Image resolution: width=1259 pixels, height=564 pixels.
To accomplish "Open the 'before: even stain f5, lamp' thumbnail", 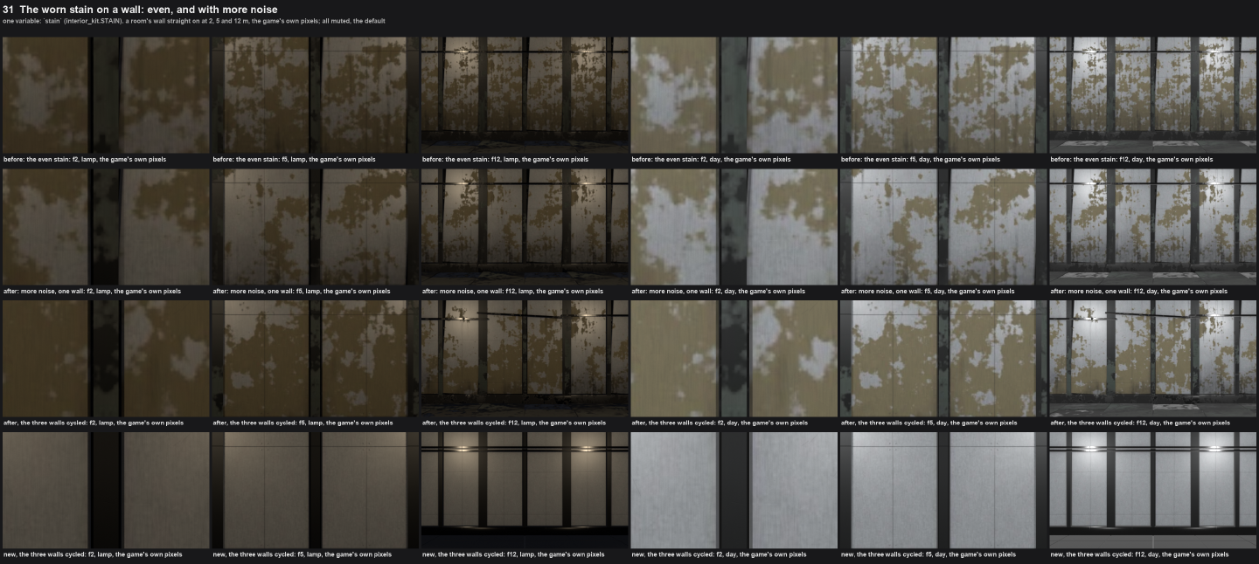I will pos(316,95).
